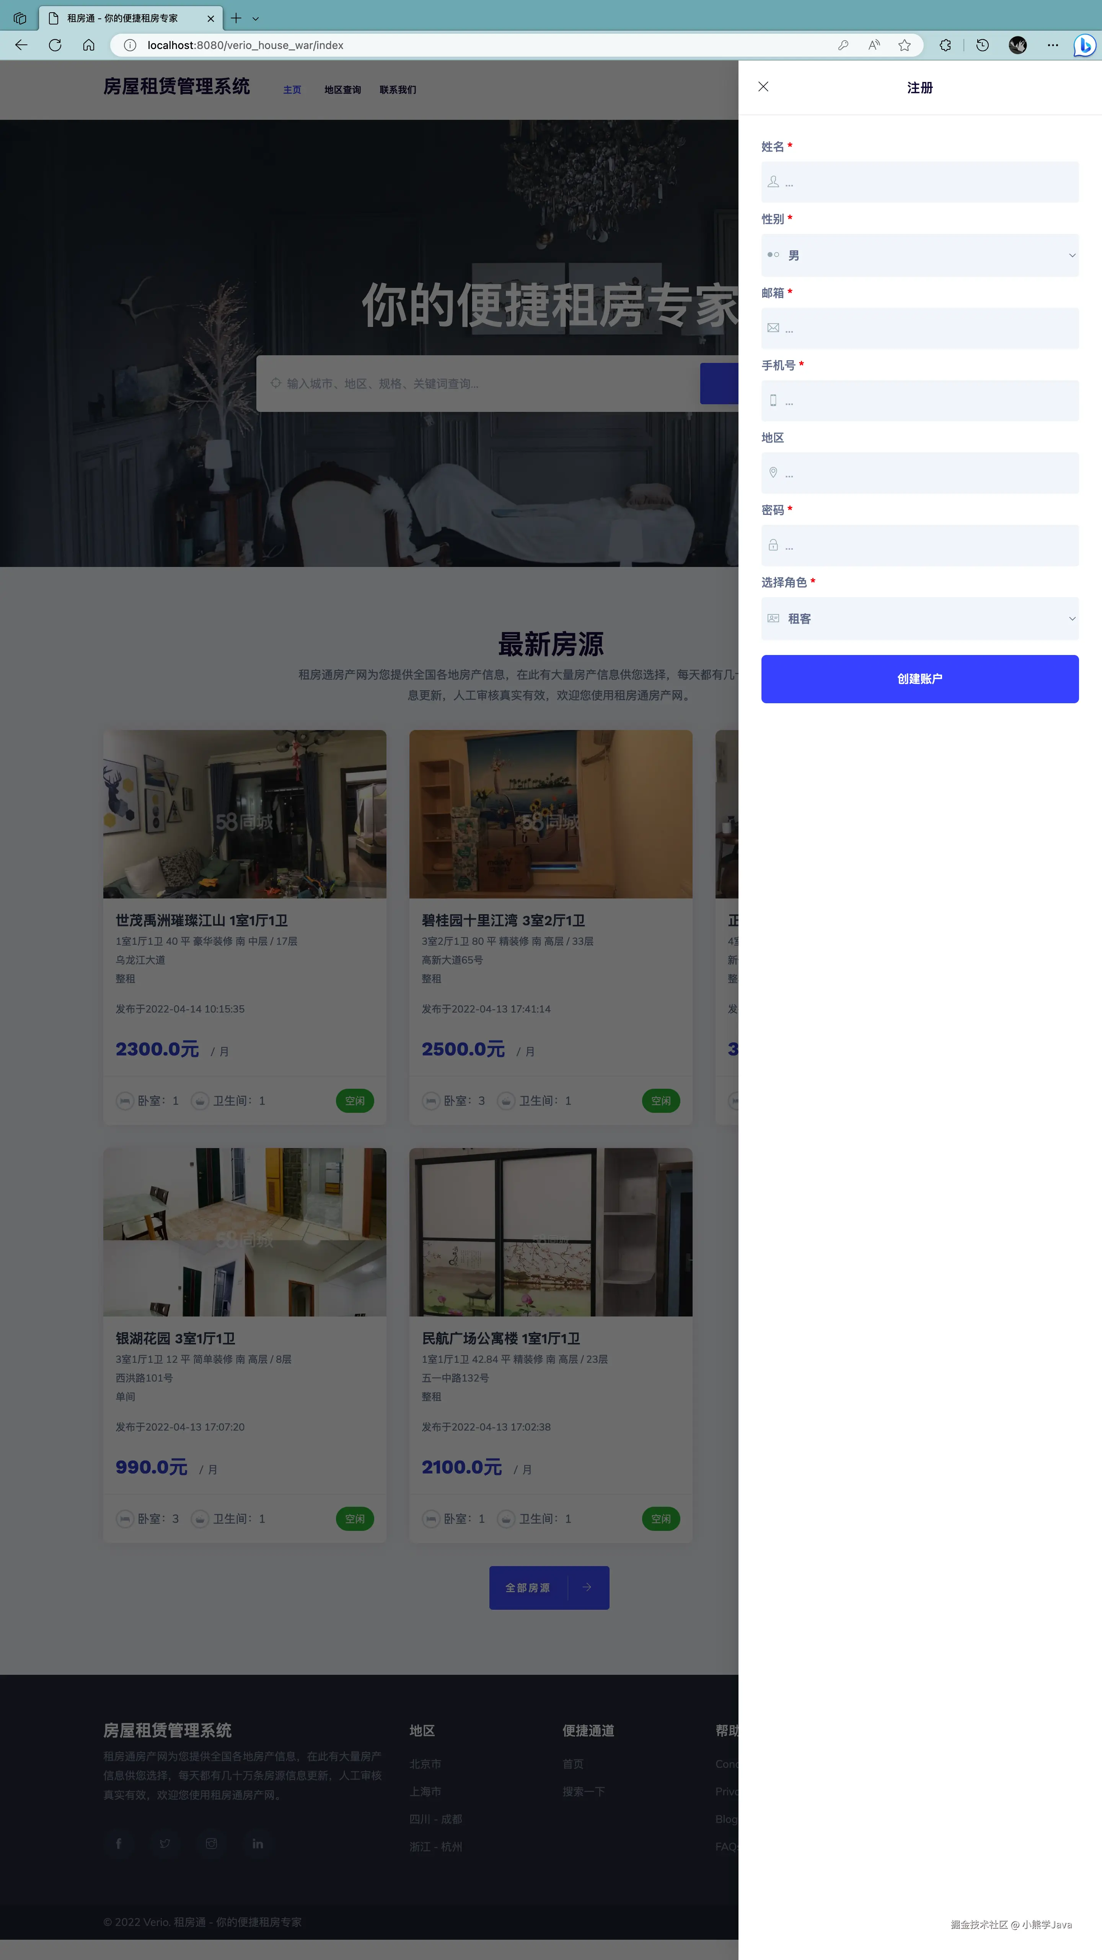Focus the 手机号 phone input field
The width and height of the screenshot is (1102, 1960).
[x=919, y=401]
